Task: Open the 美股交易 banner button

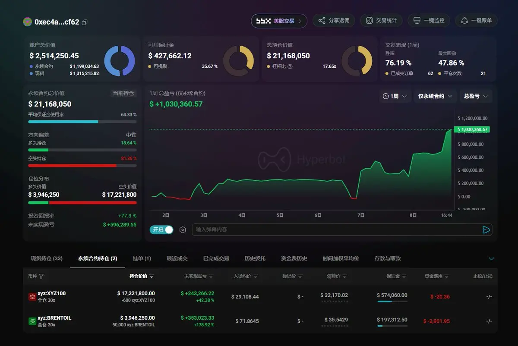Action: [279, 21]
